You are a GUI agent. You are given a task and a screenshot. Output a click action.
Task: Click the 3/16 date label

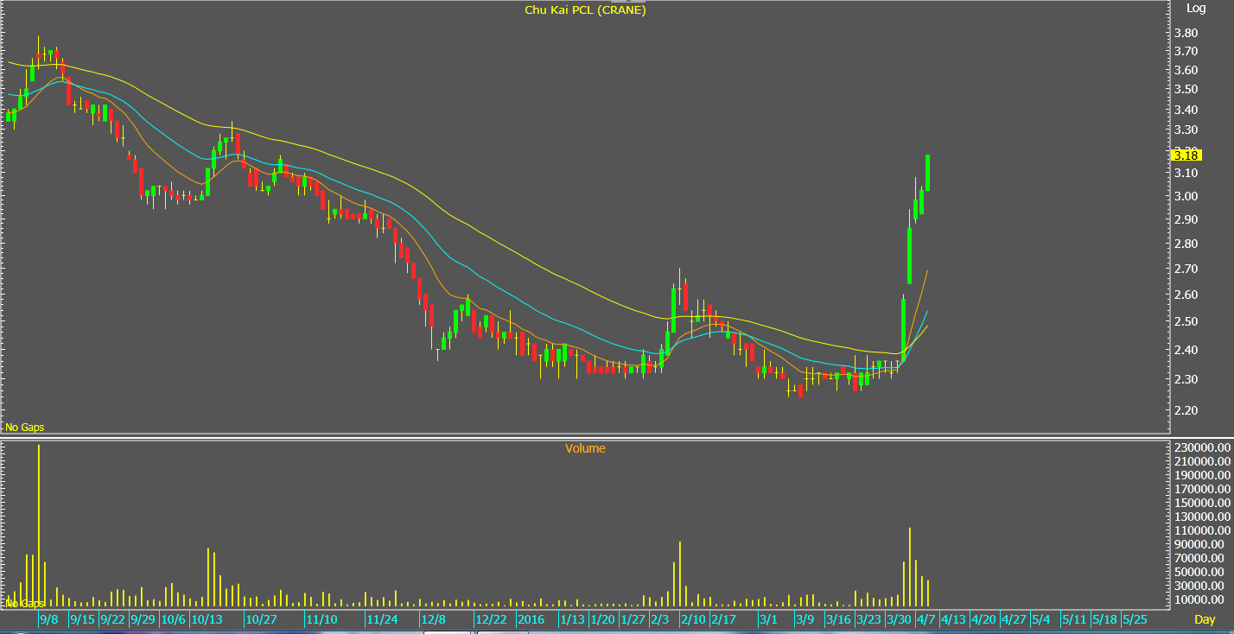point(839,619)
